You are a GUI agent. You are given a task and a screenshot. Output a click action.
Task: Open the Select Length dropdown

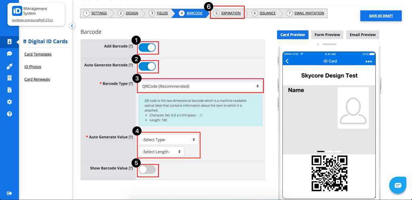point(161,151)
